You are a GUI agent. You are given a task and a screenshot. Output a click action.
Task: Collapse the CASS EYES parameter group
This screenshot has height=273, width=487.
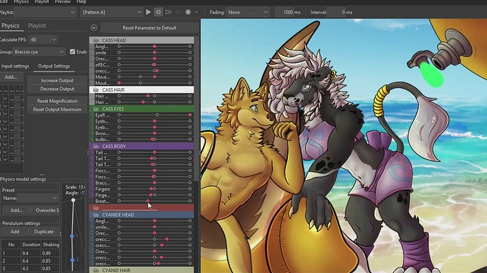point(142,109)
